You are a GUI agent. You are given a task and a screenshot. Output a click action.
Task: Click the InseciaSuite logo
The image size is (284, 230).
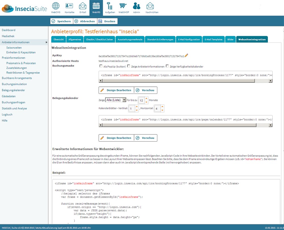24,8
